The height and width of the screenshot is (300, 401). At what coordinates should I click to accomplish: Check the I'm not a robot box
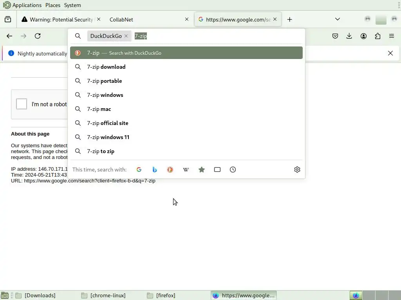point(22,104)
